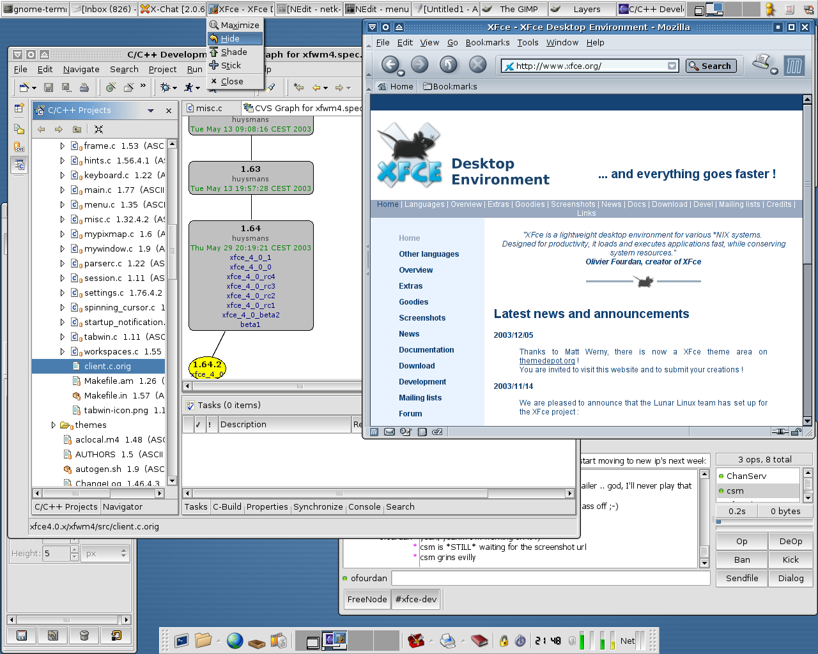This screenshot has height=654, width=818.
Task: Open the C/C++ Projects view menu arrow
Action: point(151,110)
